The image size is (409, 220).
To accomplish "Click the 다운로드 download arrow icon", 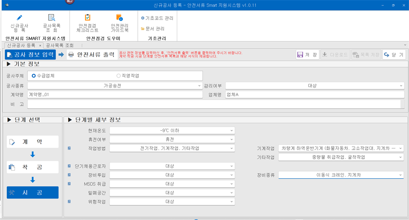I will [325, 54].
